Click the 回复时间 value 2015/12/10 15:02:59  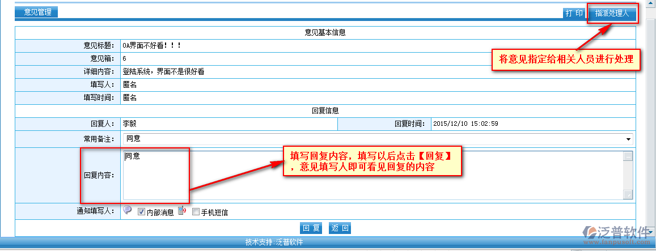point(466,124)
